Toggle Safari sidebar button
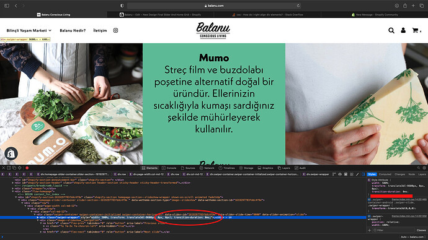The image size is (428, 240). pyautogui.click(x=7, y=6)
